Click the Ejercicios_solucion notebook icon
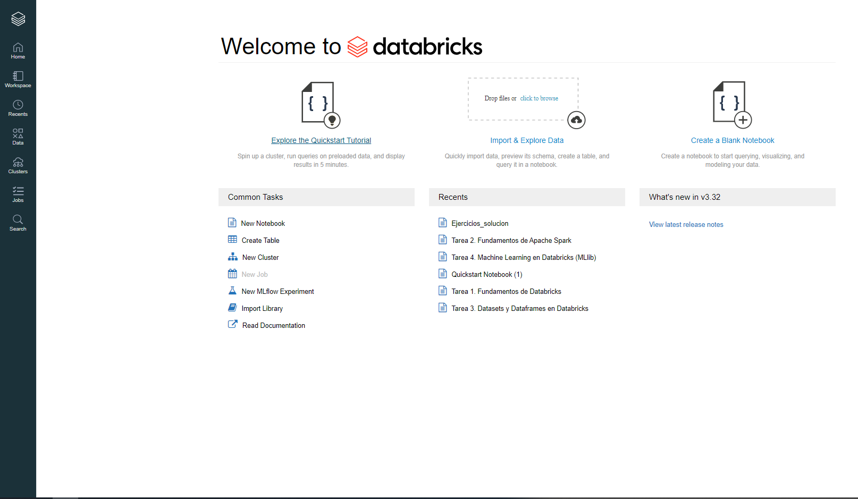858x499 pixels. pos(443,223)
